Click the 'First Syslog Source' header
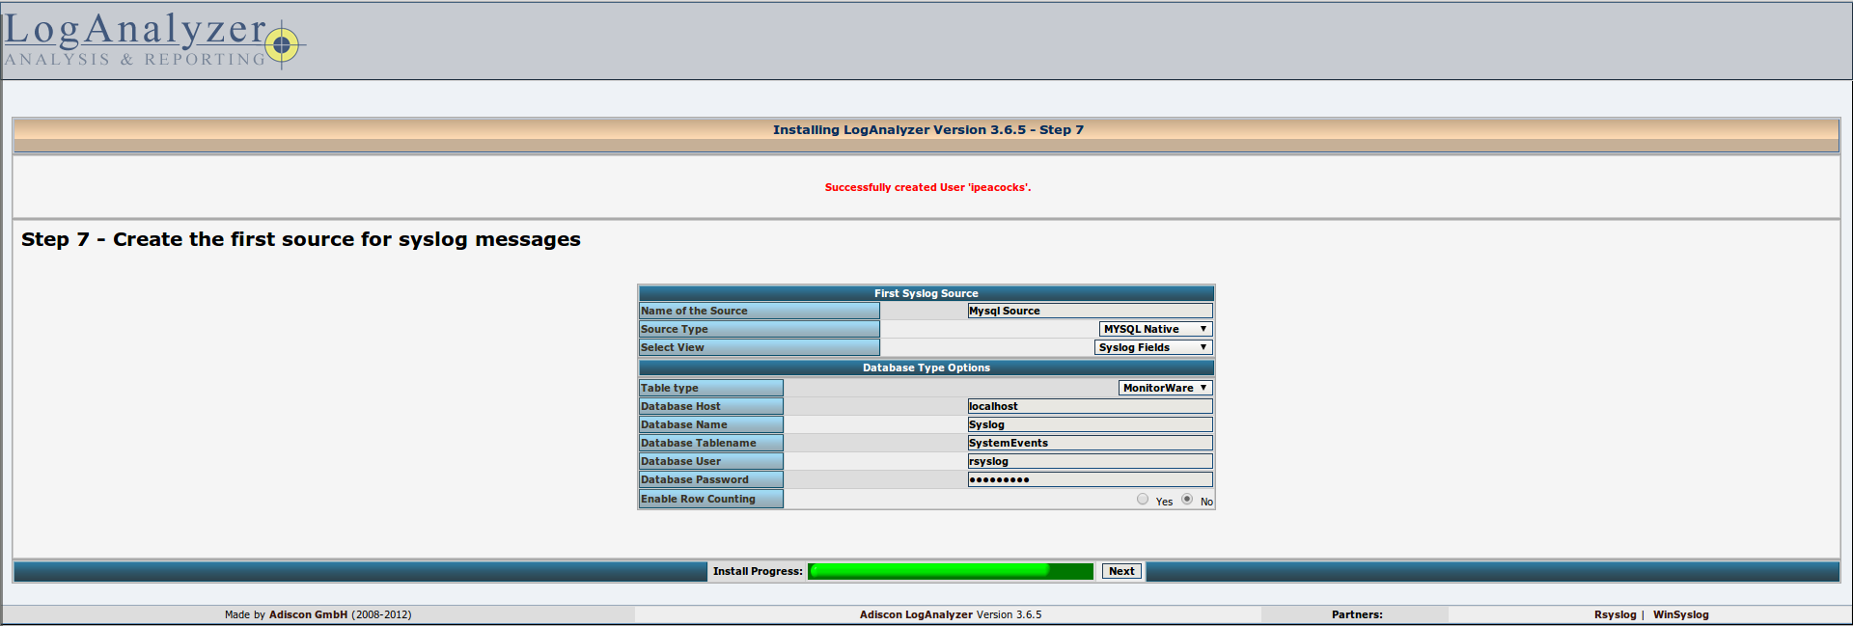Viewport: 1853px width, 626px height. 926,293
